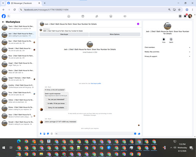The height and width of the screenshot is (157, 196).
Task: Open Briana conversation in chat list
Action: (x=18, y=108)
